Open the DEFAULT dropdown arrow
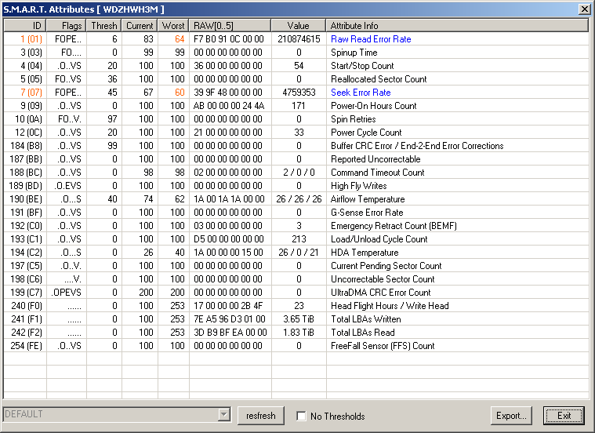595x433 pixels. point(224,414)
